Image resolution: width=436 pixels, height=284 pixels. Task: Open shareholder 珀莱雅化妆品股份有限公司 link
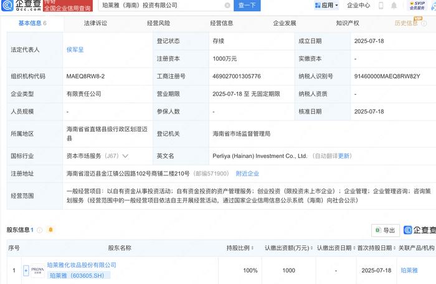coord(82,265)
